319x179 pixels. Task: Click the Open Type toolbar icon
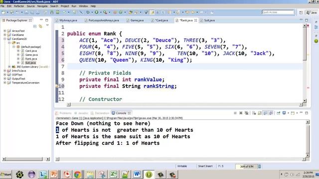tap(131, 12)
